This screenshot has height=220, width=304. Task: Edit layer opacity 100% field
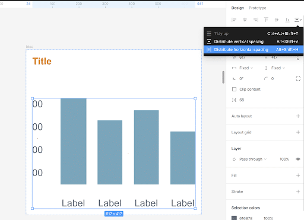point(284,159)
